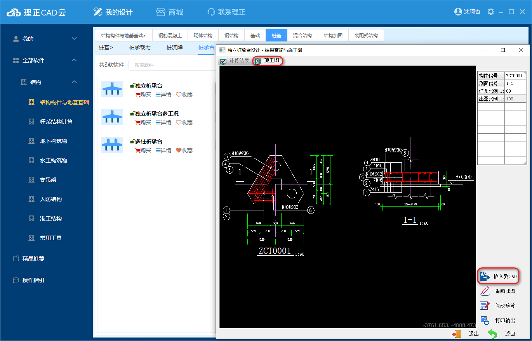Open 我的设计 from top bar
Viewport: 532px width, 341px height.
tap(113, 12)
